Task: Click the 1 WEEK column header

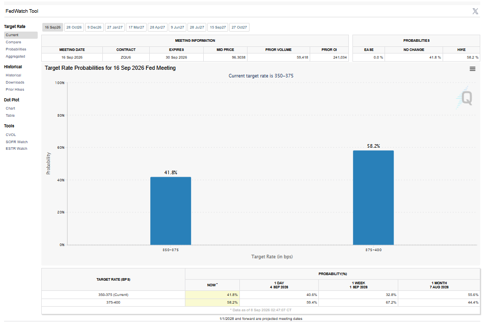Action: (x=359, y=285)
